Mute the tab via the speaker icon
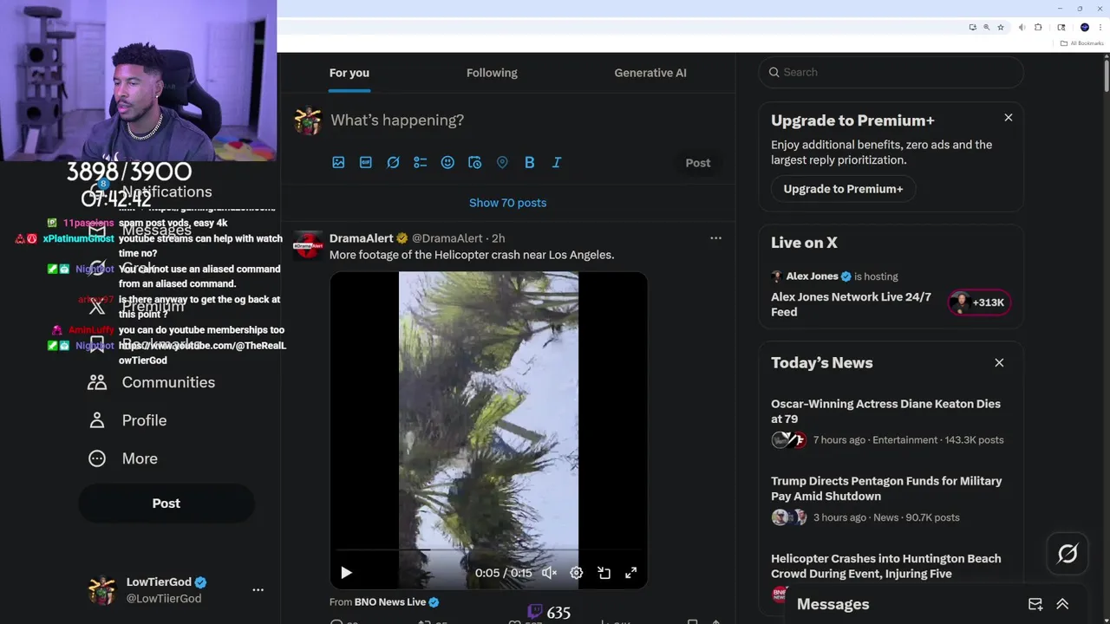1110x624 pixels. (1023, 28)
